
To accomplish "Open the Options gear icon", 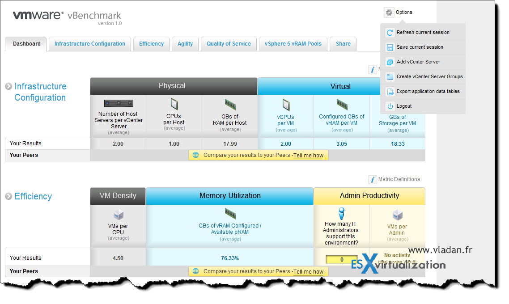I will (389, 13).
